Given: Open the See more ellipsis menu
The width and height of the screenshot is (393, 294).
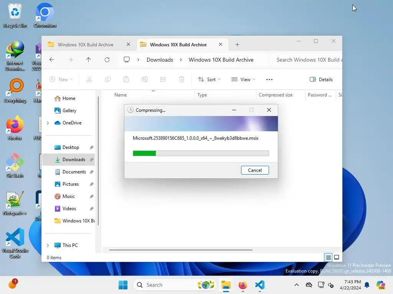Looking at the screenshot, I should pyautogui.click(x=269, y=80).
